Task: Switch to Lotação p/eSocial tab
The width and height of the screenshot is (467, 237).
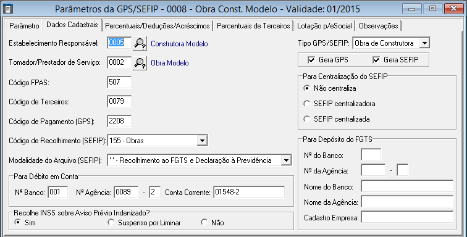Action: (324, 26)
